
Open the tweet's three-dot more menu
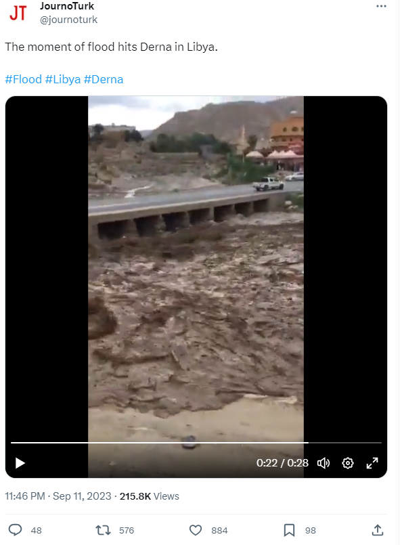(381, 6)
